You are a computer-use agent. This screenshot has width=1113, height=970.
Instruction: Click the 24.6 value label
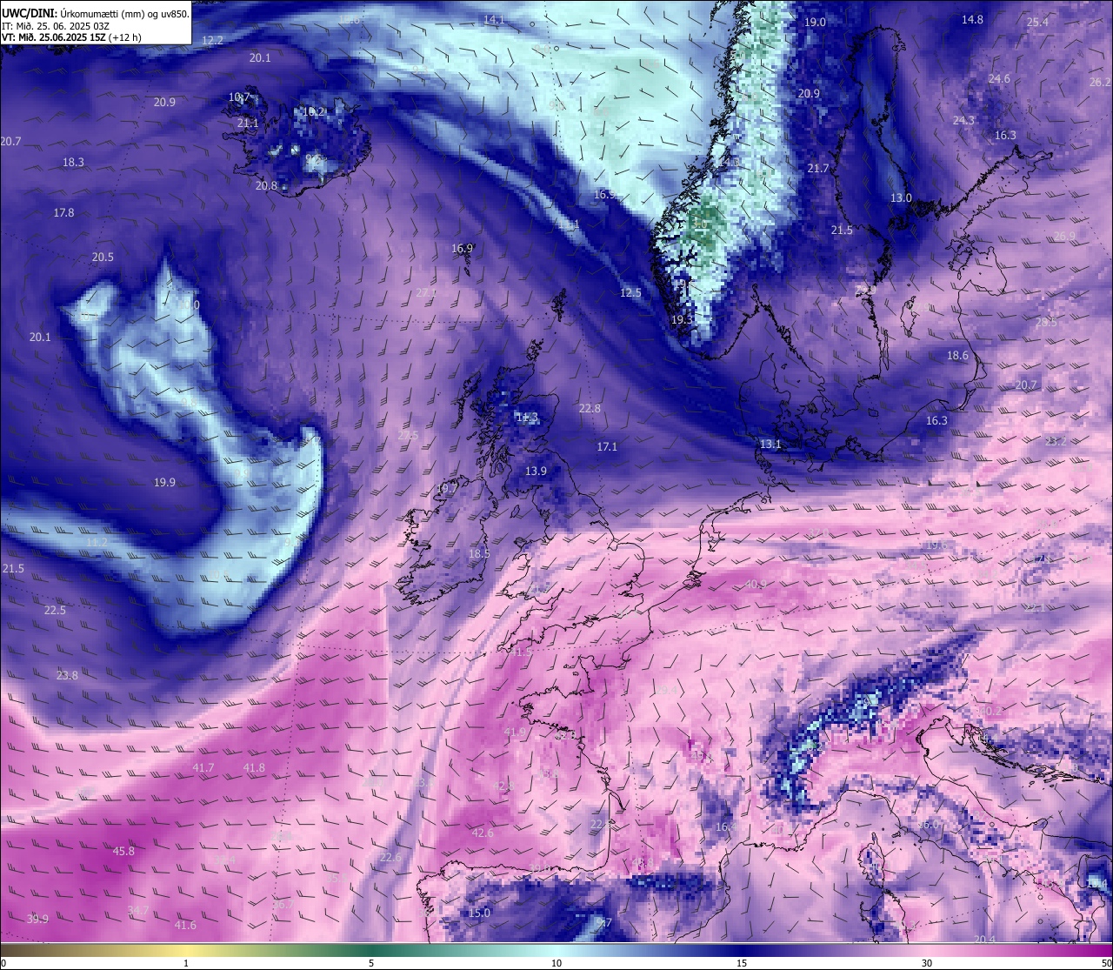(x=999, y=78)
